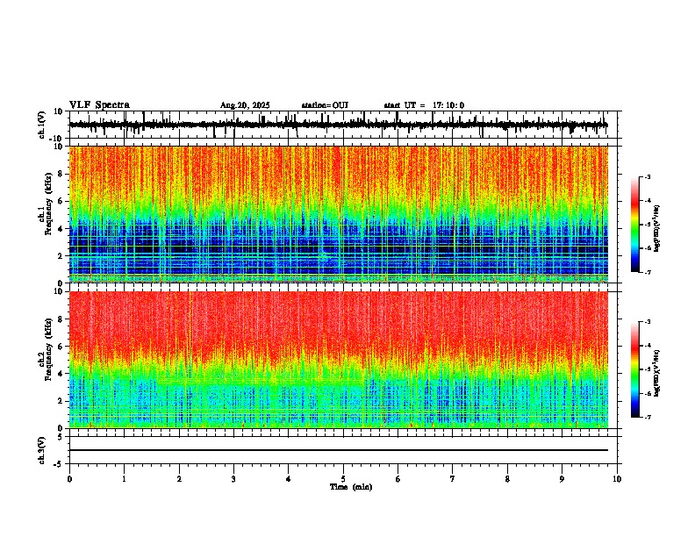Select the date text "Aug.20, 2025"
The height and width of the screenshot is (537, 695).
coord(245,105)
